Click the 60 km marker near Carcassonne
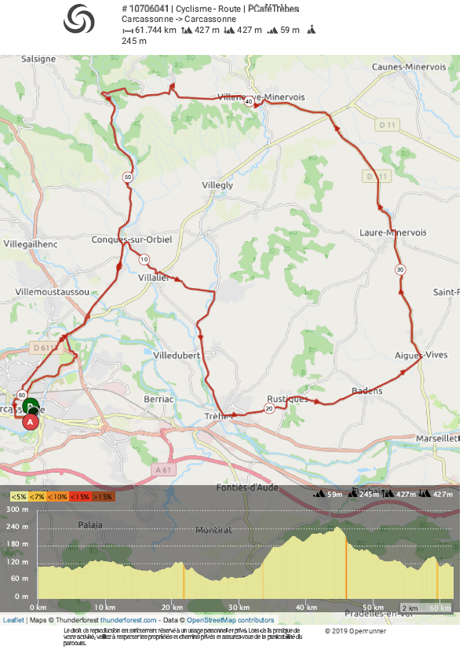This screenshot has height=657, width=474. (x=22, y=394)
